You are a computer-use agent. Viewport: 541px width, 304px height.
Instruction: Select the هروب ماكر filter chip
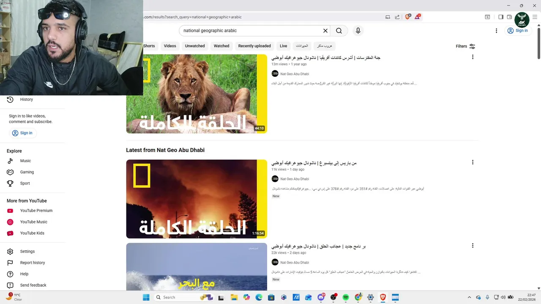(325, 46)
